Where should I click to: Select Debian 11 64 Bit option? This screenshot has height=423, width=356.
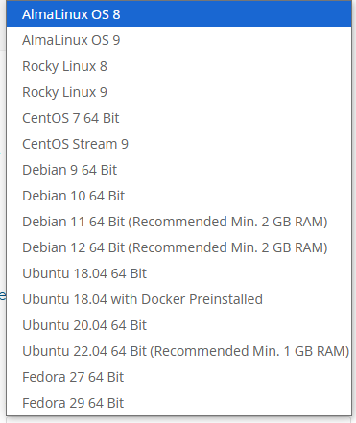178,222
